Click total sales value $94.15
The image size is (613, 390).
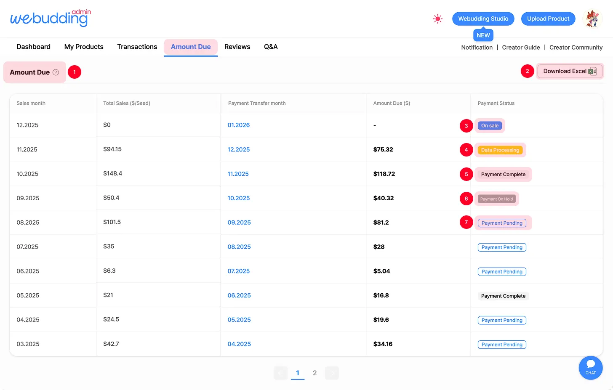(112, 149)
